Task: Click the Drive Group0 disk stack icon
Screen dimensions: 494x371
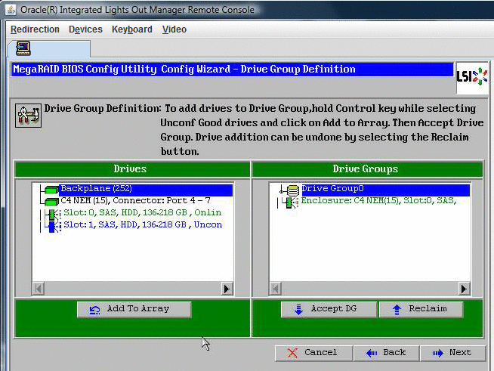Action: pos(292,190)
